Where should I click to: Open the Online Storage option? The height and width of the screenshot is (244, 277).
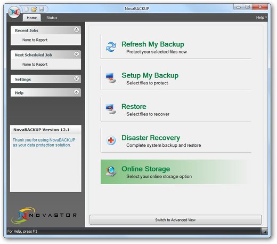(x=176, y=172)
